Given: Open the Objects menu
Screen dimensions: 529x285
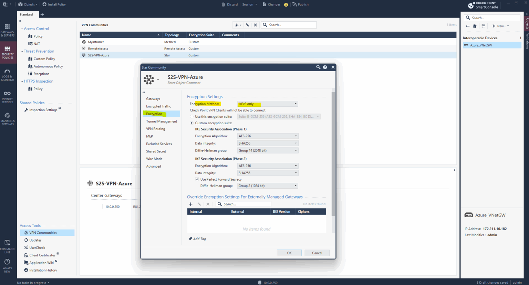Looking at the screenshot, I should (28, 4).
